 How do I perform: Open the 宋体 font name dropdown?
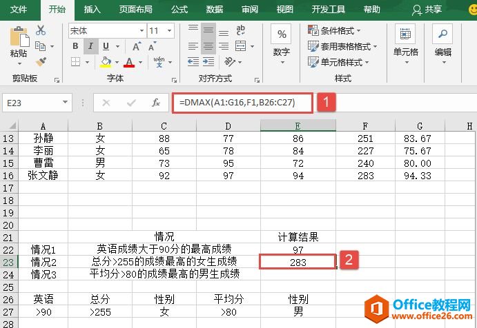(142, 30)
